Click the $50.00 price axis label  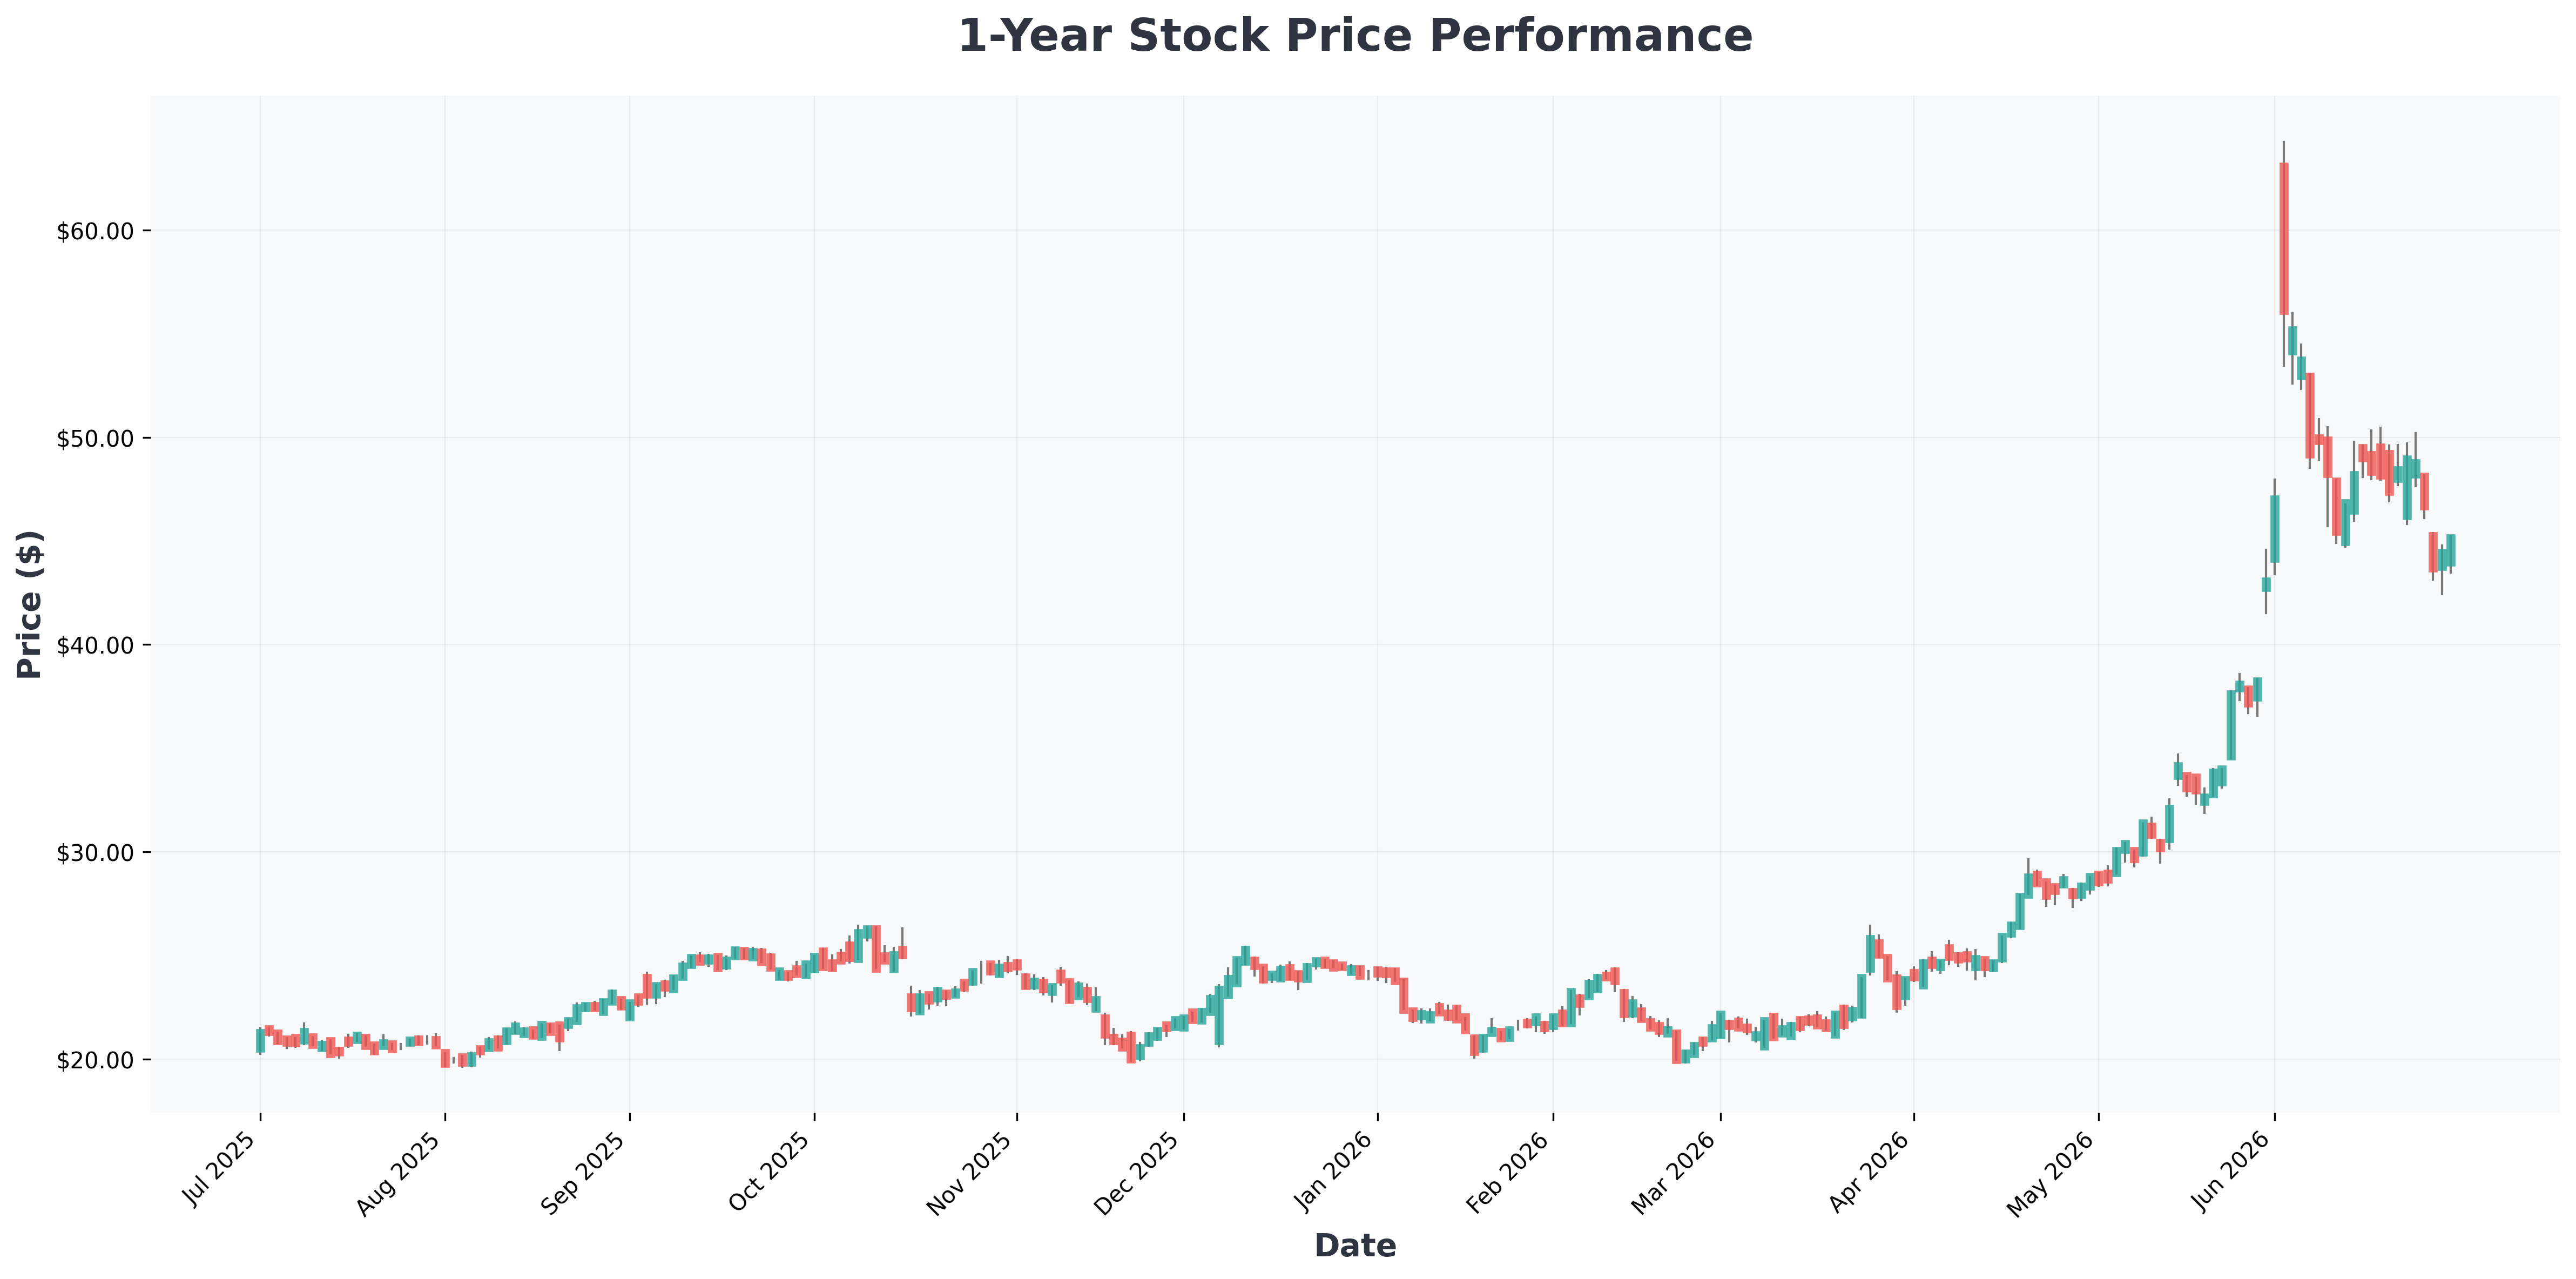click(x=94, y=438)
